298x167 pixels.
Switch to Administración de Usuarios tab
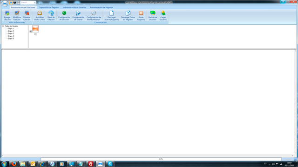74,7
